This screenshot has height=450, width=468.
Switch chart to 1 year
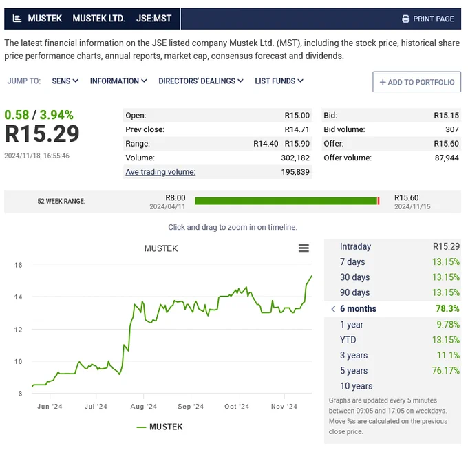pyautogui.click(x=392, y=324)
